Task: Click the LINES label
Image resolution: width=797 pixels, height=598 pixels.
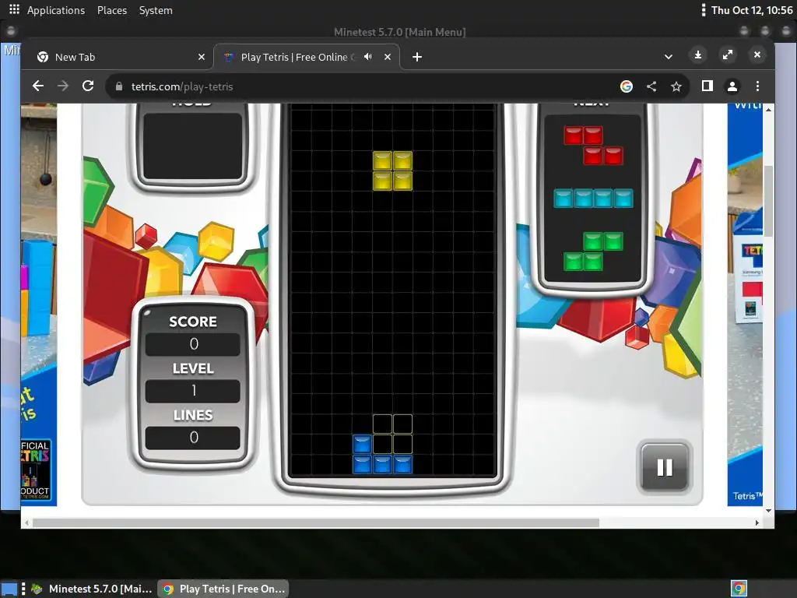Action: point(193,415)
